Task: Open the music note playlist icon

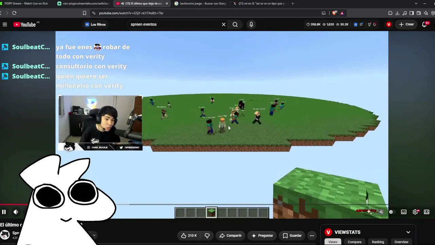Action: 404,13
